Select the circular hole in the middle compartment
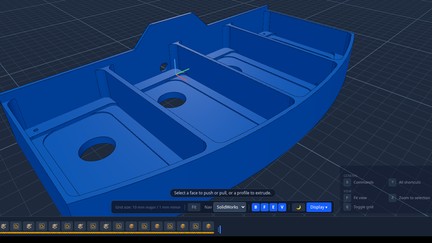432x243 pixels. [172, 100]
